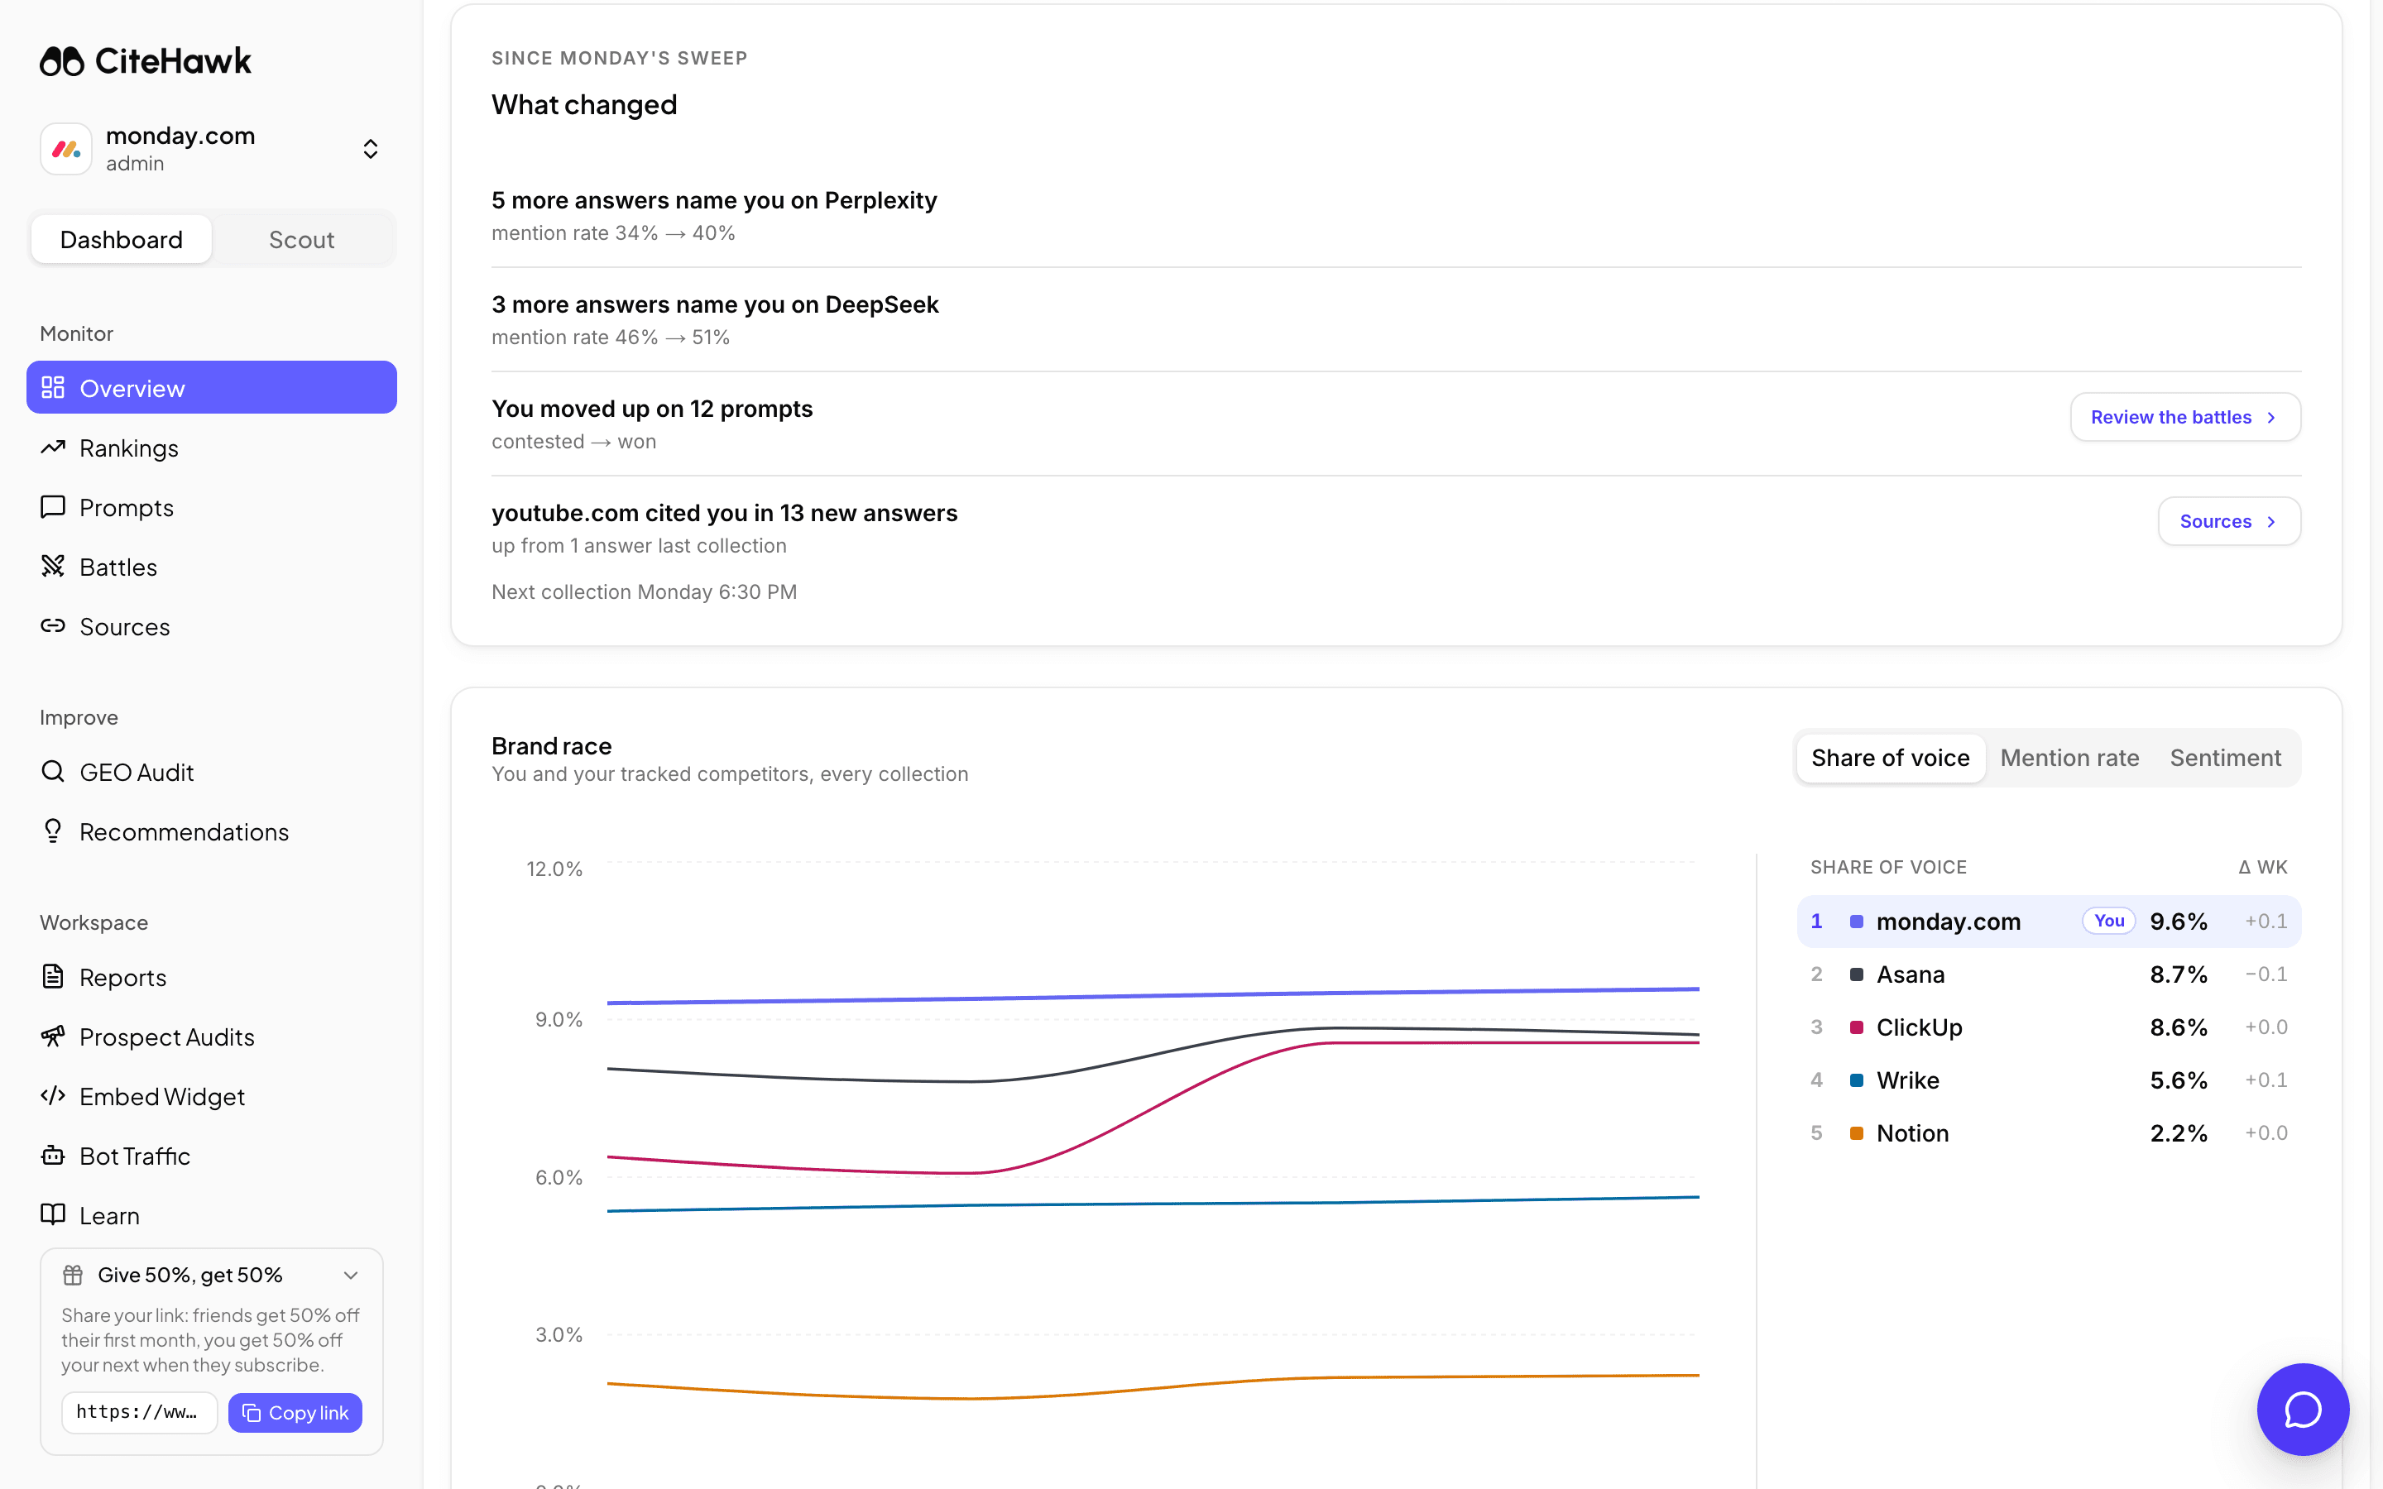The image size is (2383, 1489).
Task: Switch to the Dashboard tab
Action: point(121,239)
